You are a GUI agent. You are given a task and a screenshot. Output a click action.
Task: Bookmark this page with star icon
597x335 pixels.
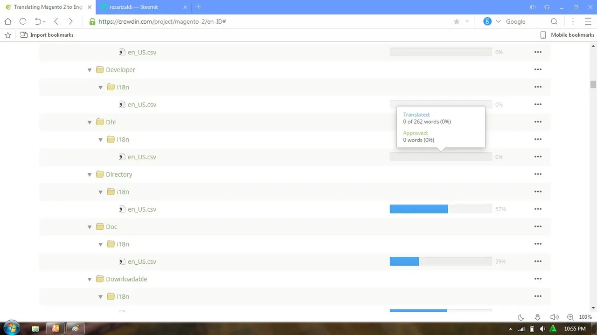(457, 21)
